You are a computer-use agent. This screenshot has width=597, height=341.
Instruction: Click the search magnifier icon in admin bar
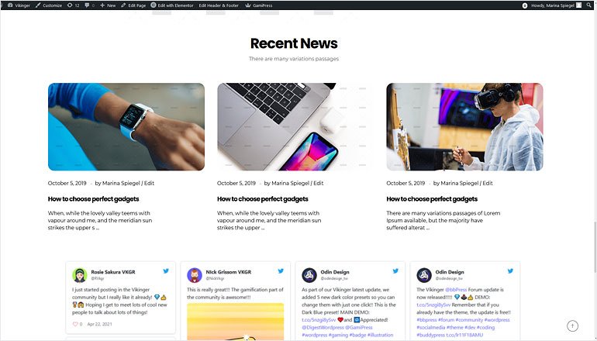tap(589, 5)
